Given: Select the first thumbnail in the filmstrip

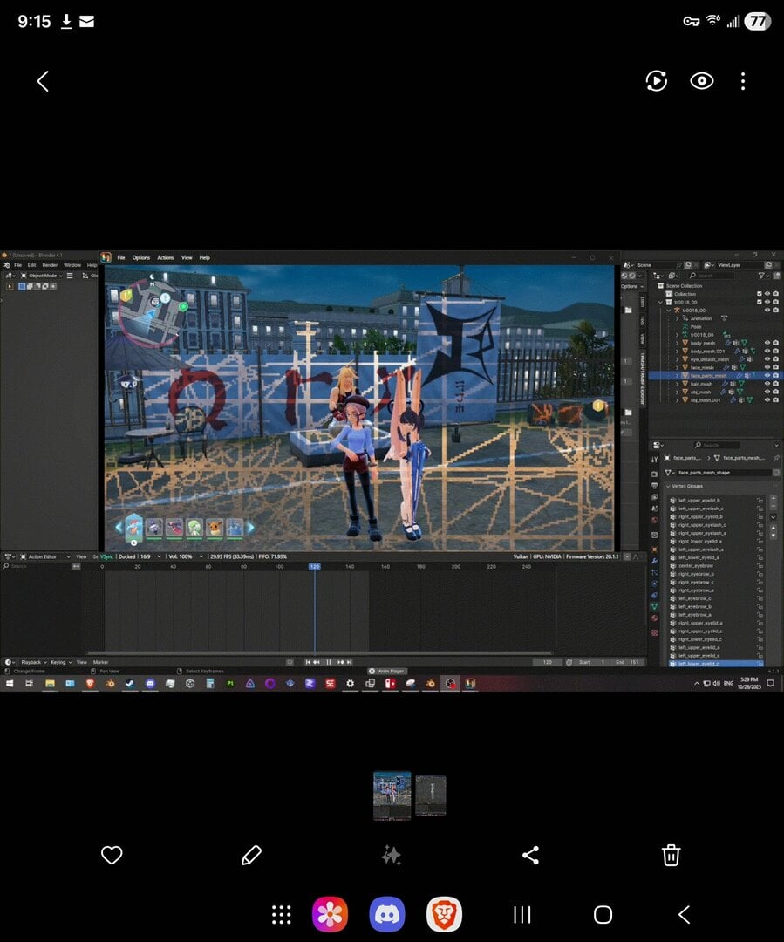Looking at the screenshot, I should tap(392, 795).
